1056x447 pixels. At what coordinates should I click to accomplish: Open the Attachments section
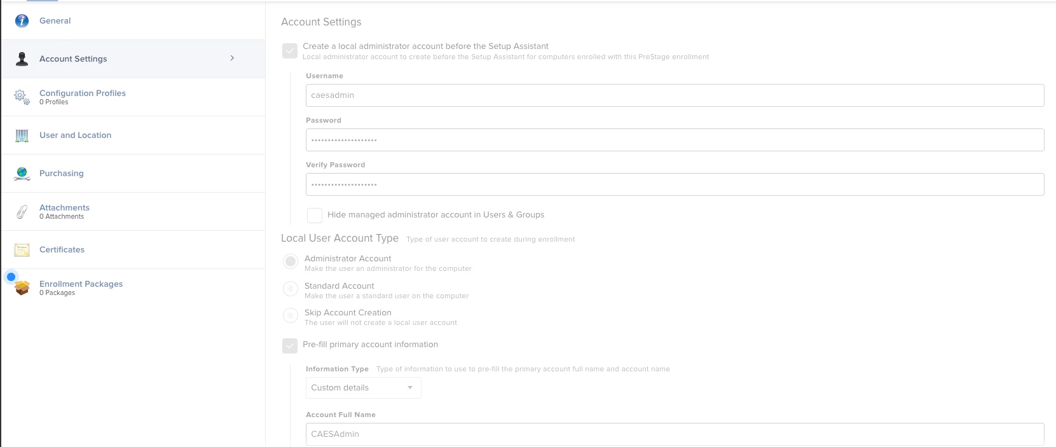point(133,212)
